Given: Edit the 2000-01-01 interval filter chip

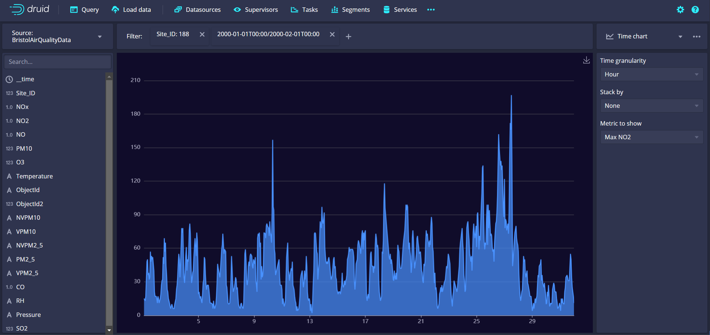Looking at the screenshot, I should [268, 34].
